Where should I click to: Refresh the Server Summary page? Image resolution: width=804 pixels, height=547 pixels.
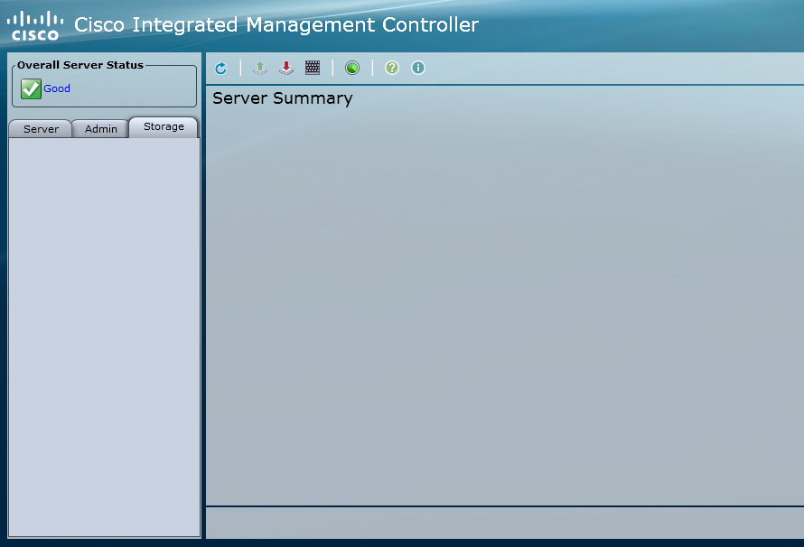coord(220,67)
